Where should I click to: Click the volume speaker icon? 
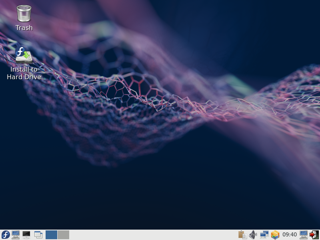(x=253, y=235)
